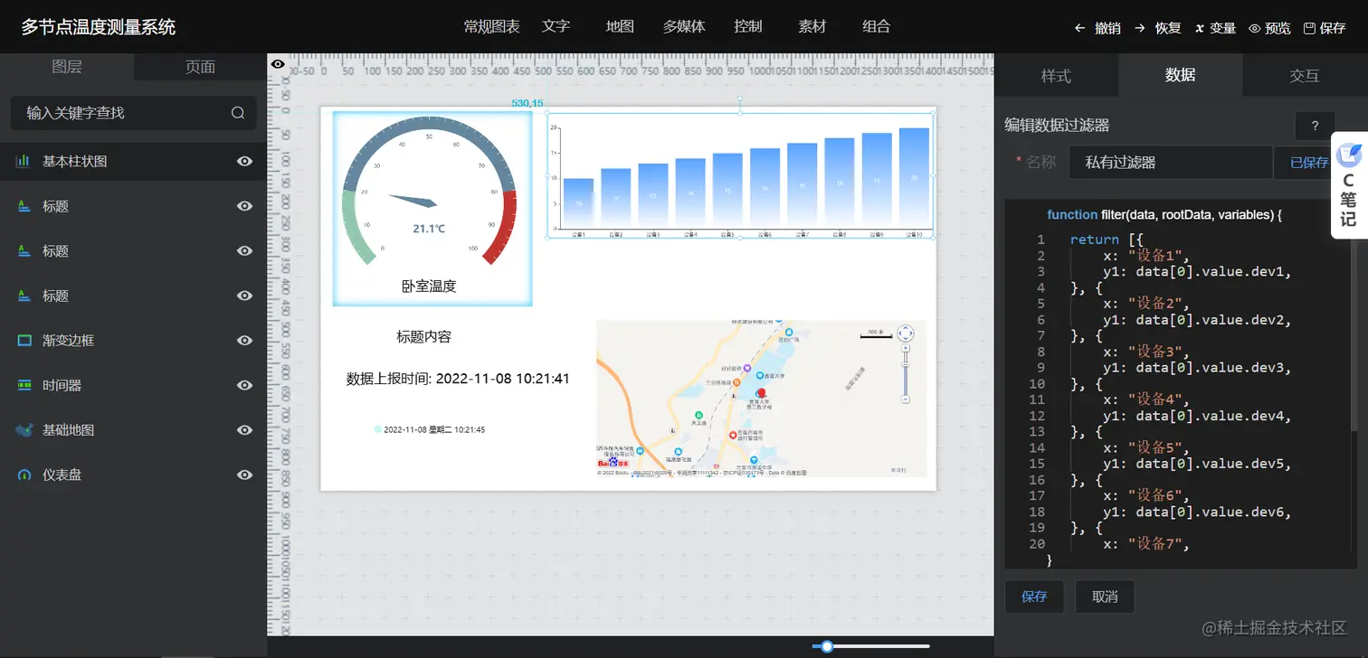Switch to the 样式 tab

click(1056, 76)
